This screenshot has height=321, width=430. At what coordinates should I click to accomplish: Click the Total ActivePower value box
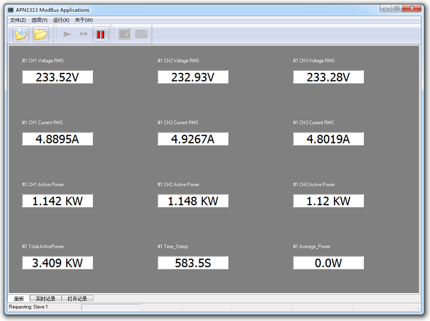pyautogui.click(x=57, y=263)
